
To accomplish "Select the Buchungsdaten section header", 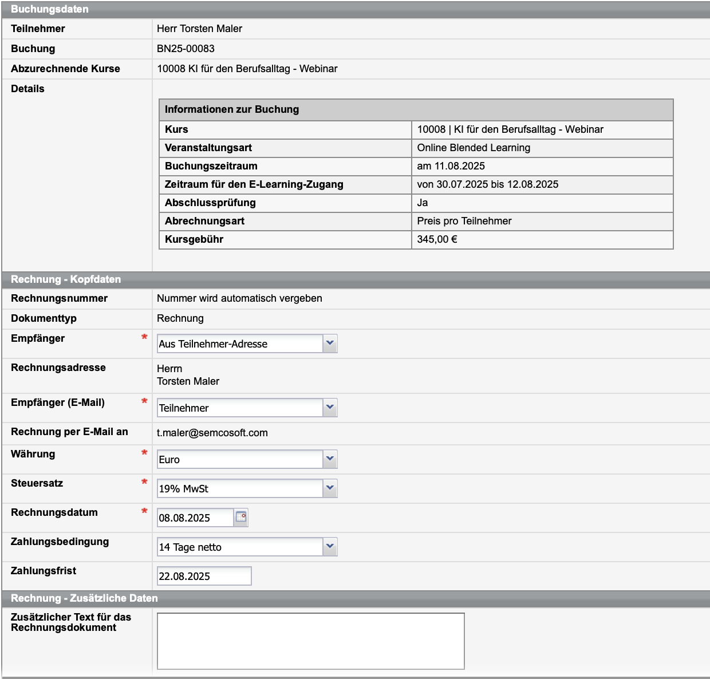I will 50,9.
